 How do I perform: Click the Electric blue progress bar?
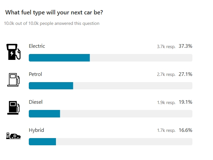tap(59, 58)
